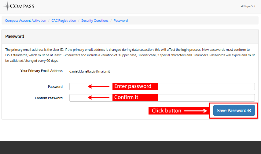
Task: Click the Compass wordmark text in header
Action: [x=22, y=6]
